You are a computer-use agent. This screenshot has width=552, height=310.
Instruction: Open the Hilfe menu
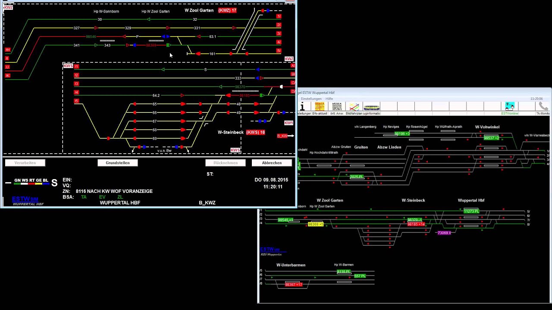coord(329,99)
